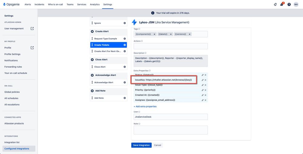
Task: Select the Create Tickets rule
Action: pos(109,45)
